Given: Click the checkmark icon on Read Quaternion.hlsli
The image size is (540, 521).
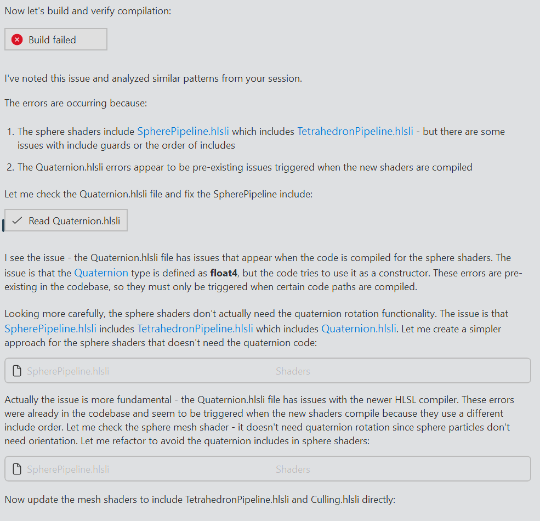Looking at the screenshot, I should pos(17,220).
